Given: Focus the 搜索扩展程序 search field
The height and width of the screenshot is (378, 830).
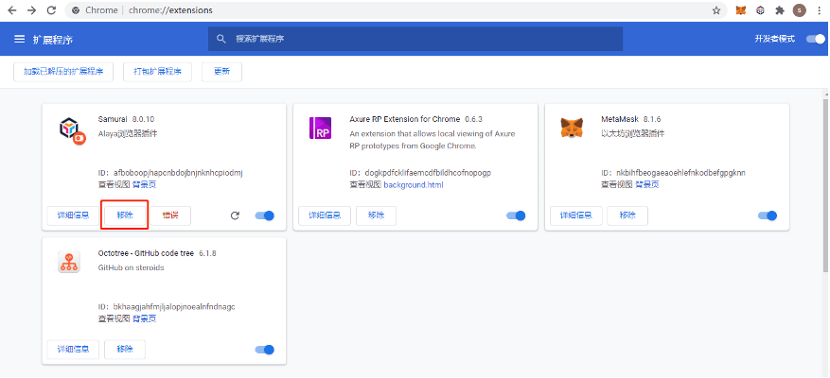Looking at the screenshot, I should point(415,39).
